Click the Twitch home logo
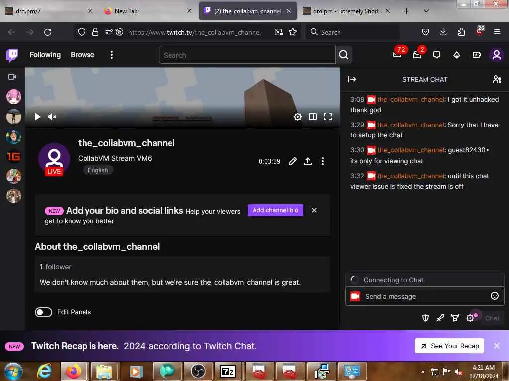Viewport: 509px width, 381px height. pos(12,55)
